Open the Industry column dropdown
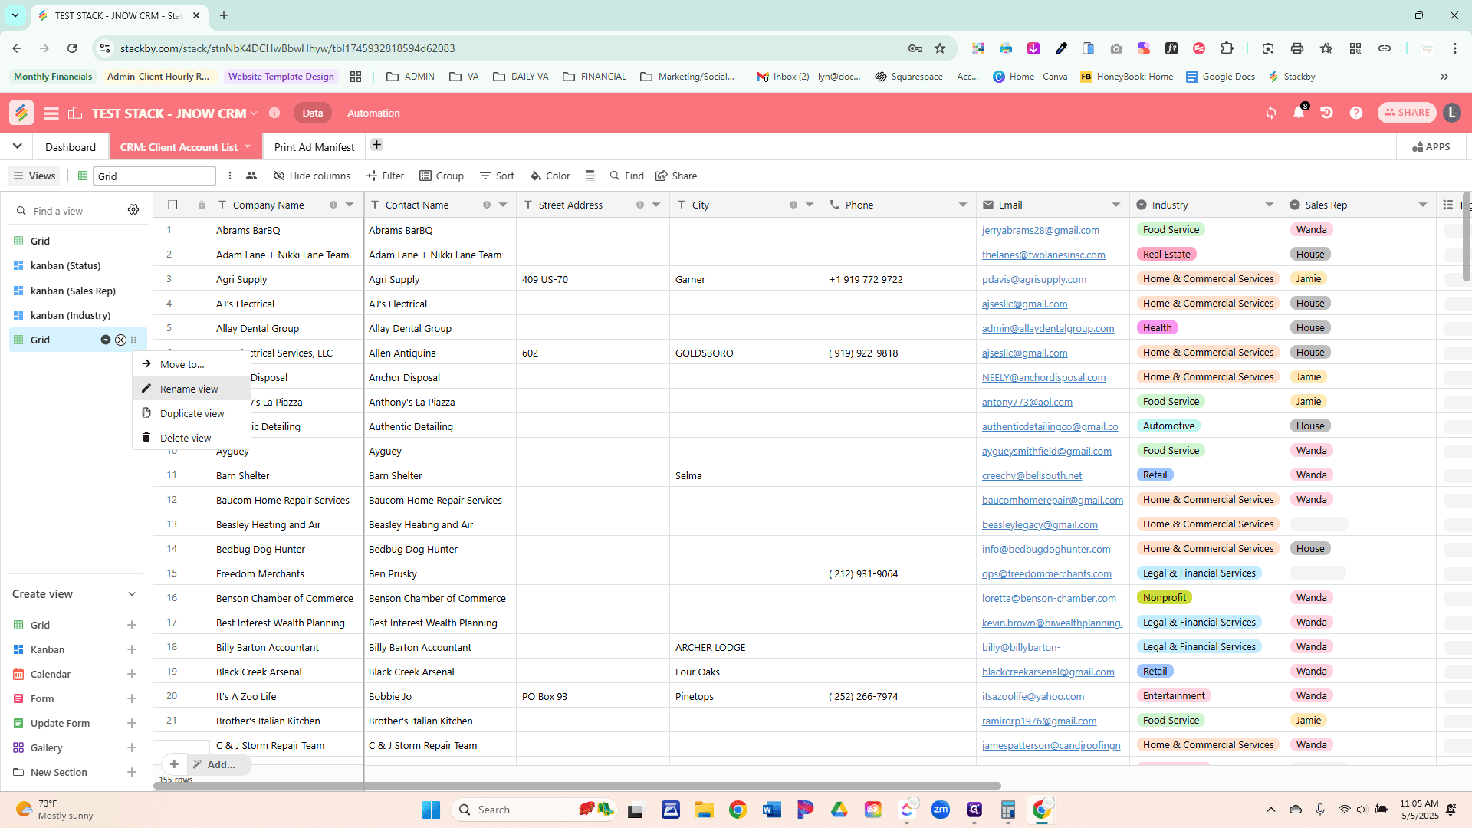This screenshot has height=828, width=1472. pyautogui.click(x=1270, y=205)
